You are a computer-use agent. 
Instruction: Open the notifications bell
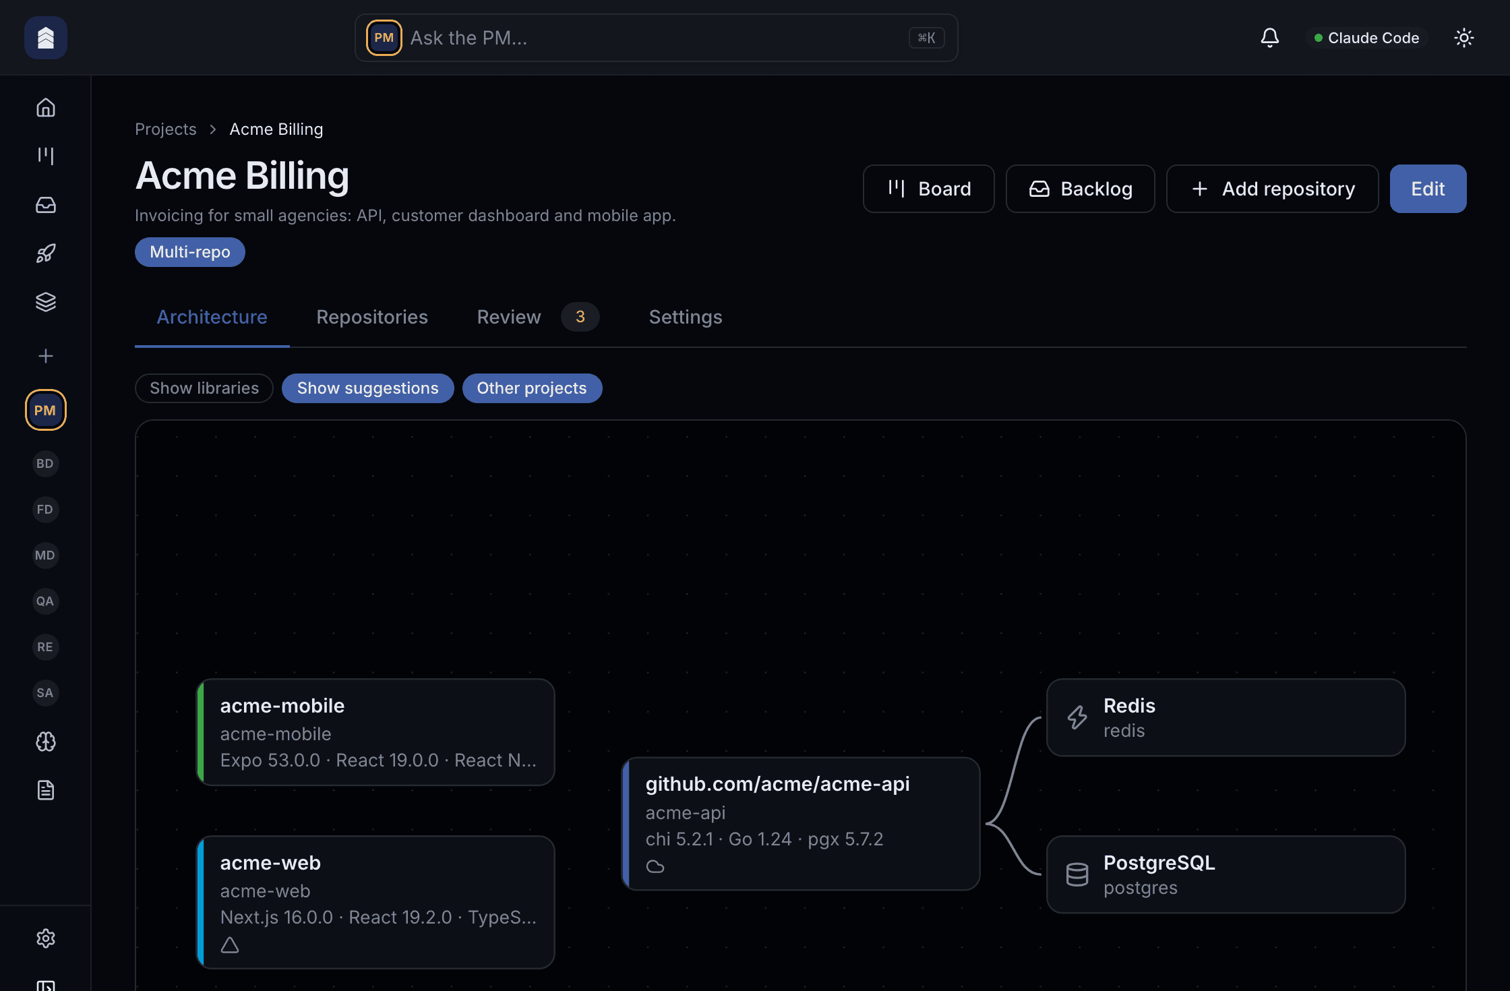[x=1270, y=38]
